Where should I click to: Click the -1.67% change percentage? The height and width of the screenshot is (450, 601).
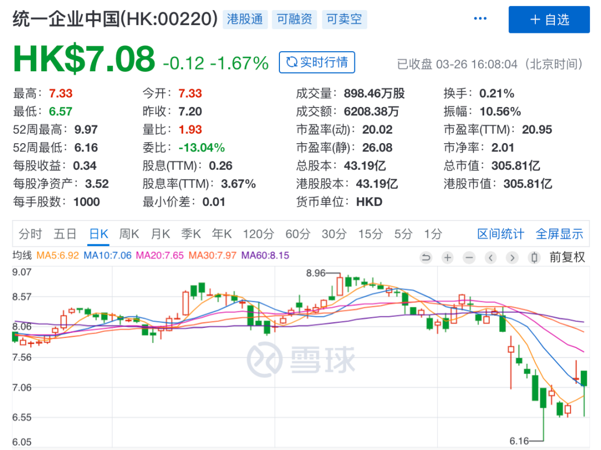point(239,63)
